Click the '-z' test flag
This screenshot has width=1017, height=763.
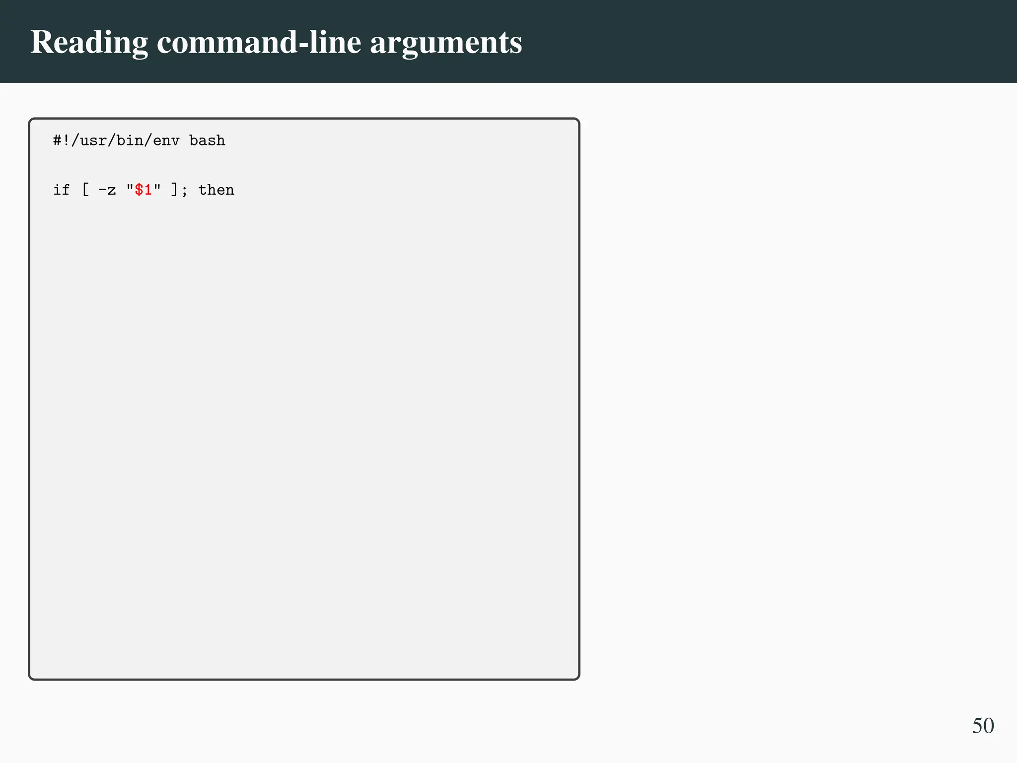107,190
